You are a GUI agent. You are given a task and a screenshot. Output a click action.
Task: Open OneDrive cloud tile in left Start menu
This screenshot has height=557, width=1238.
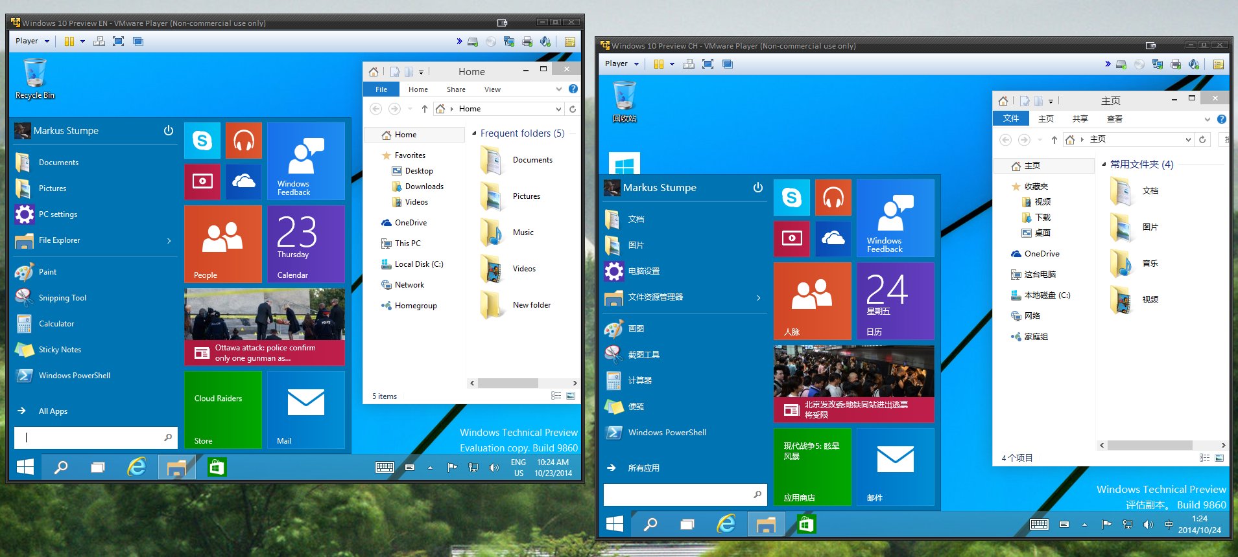[244, 182]
